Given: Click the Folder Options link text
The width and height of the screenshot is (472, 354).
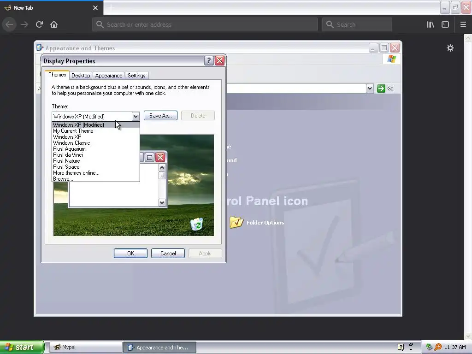Looking at the screenshot, I should coord(265,223).
